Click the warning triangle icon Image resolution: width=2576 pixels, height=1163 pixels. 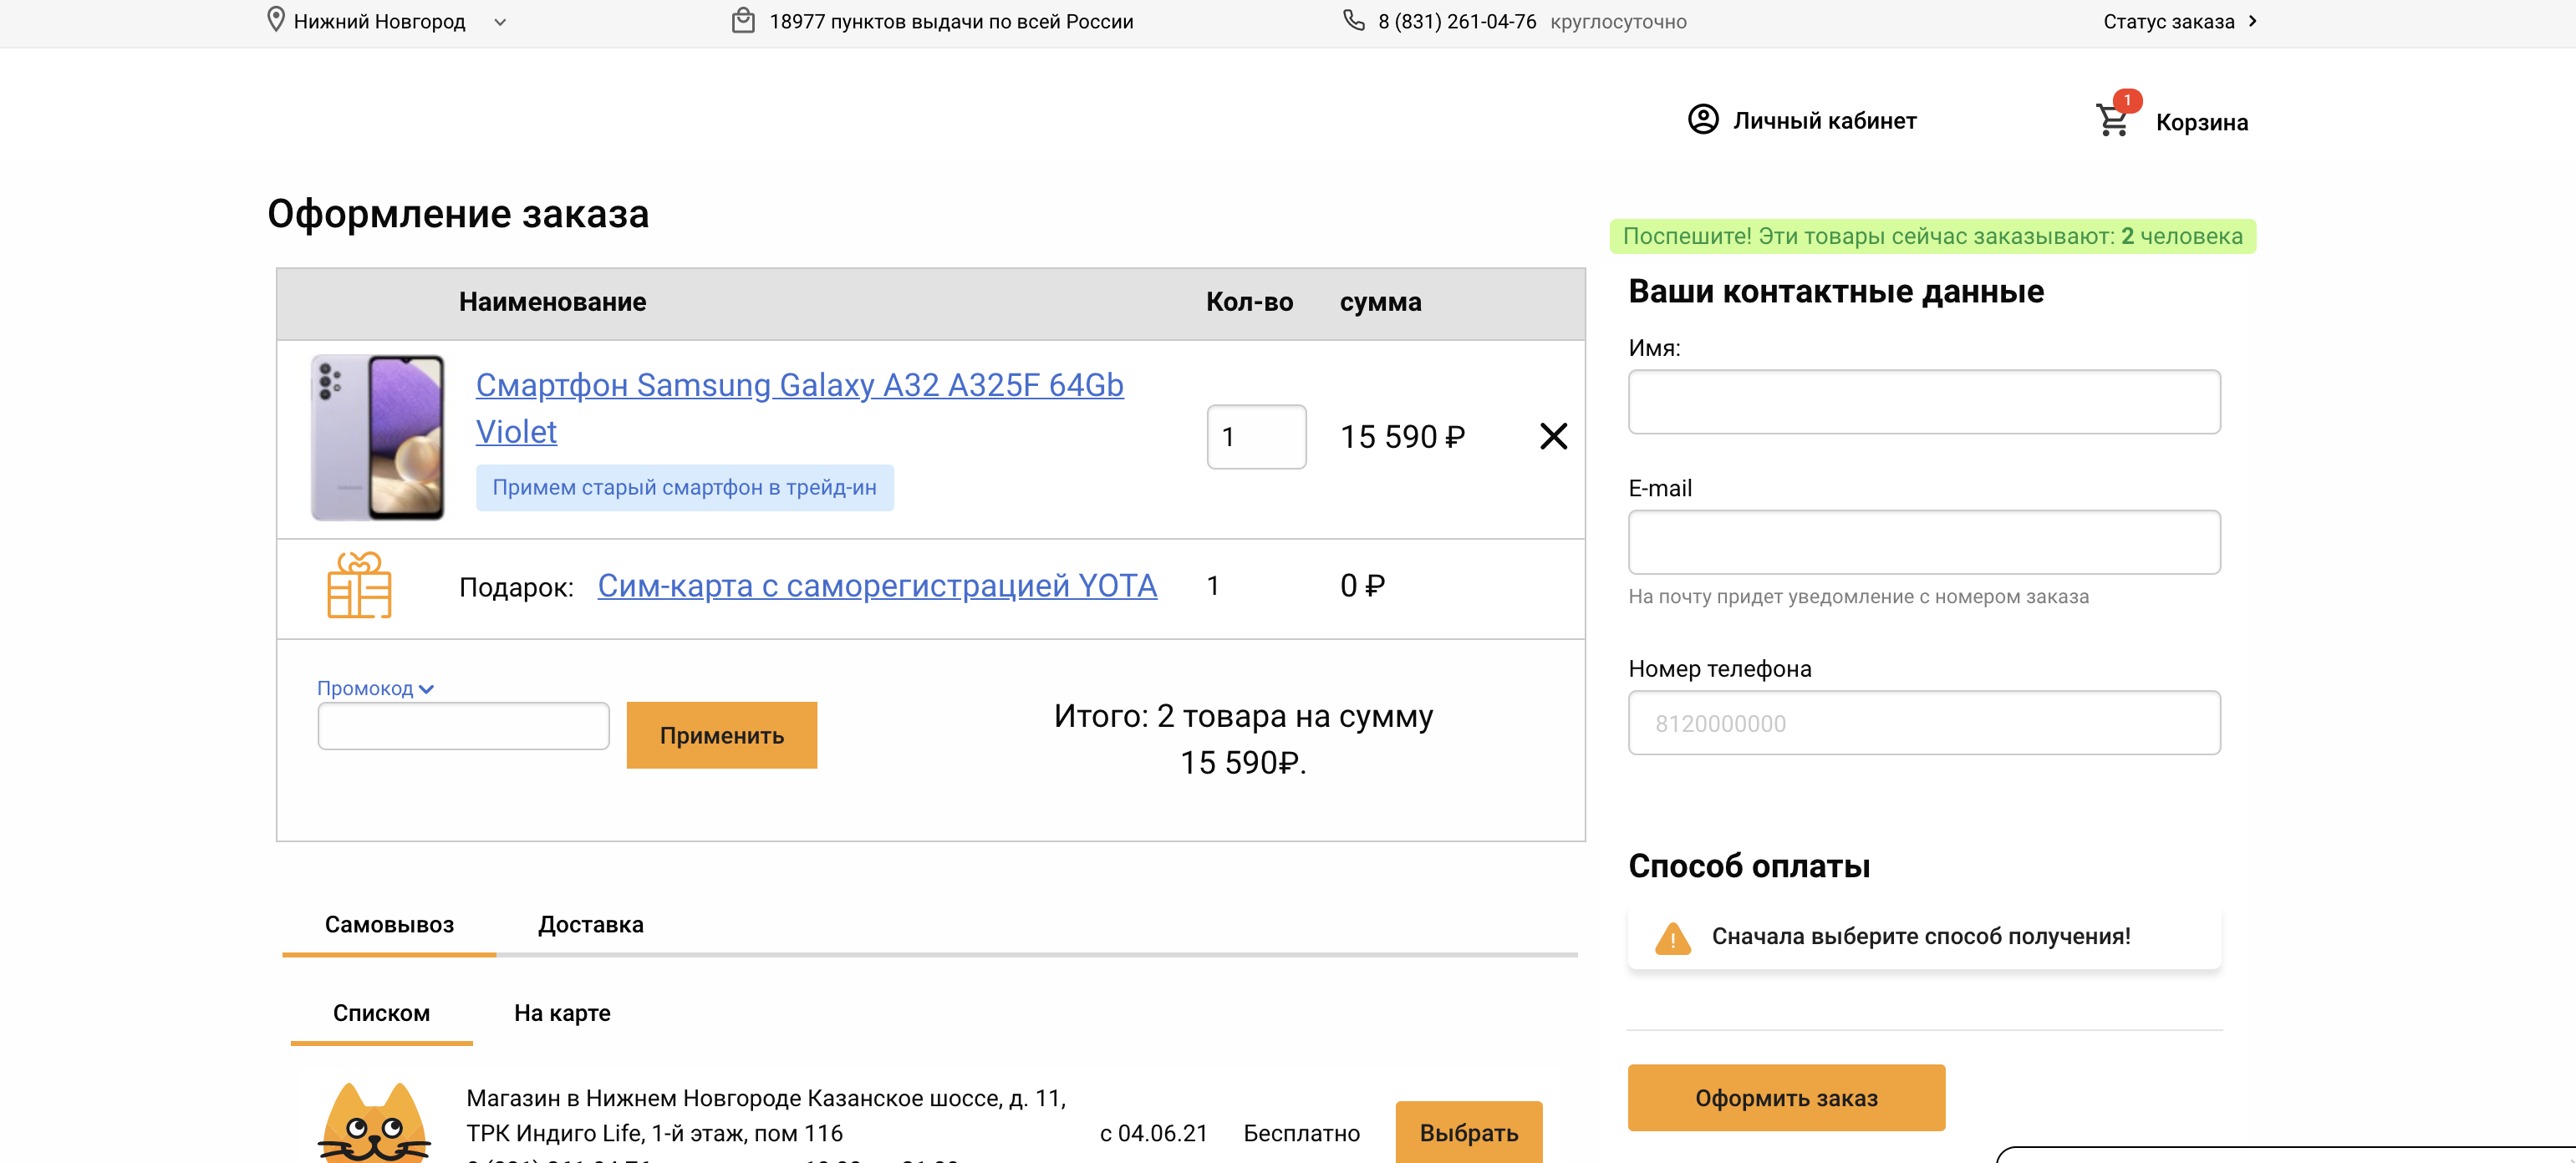1672,938
